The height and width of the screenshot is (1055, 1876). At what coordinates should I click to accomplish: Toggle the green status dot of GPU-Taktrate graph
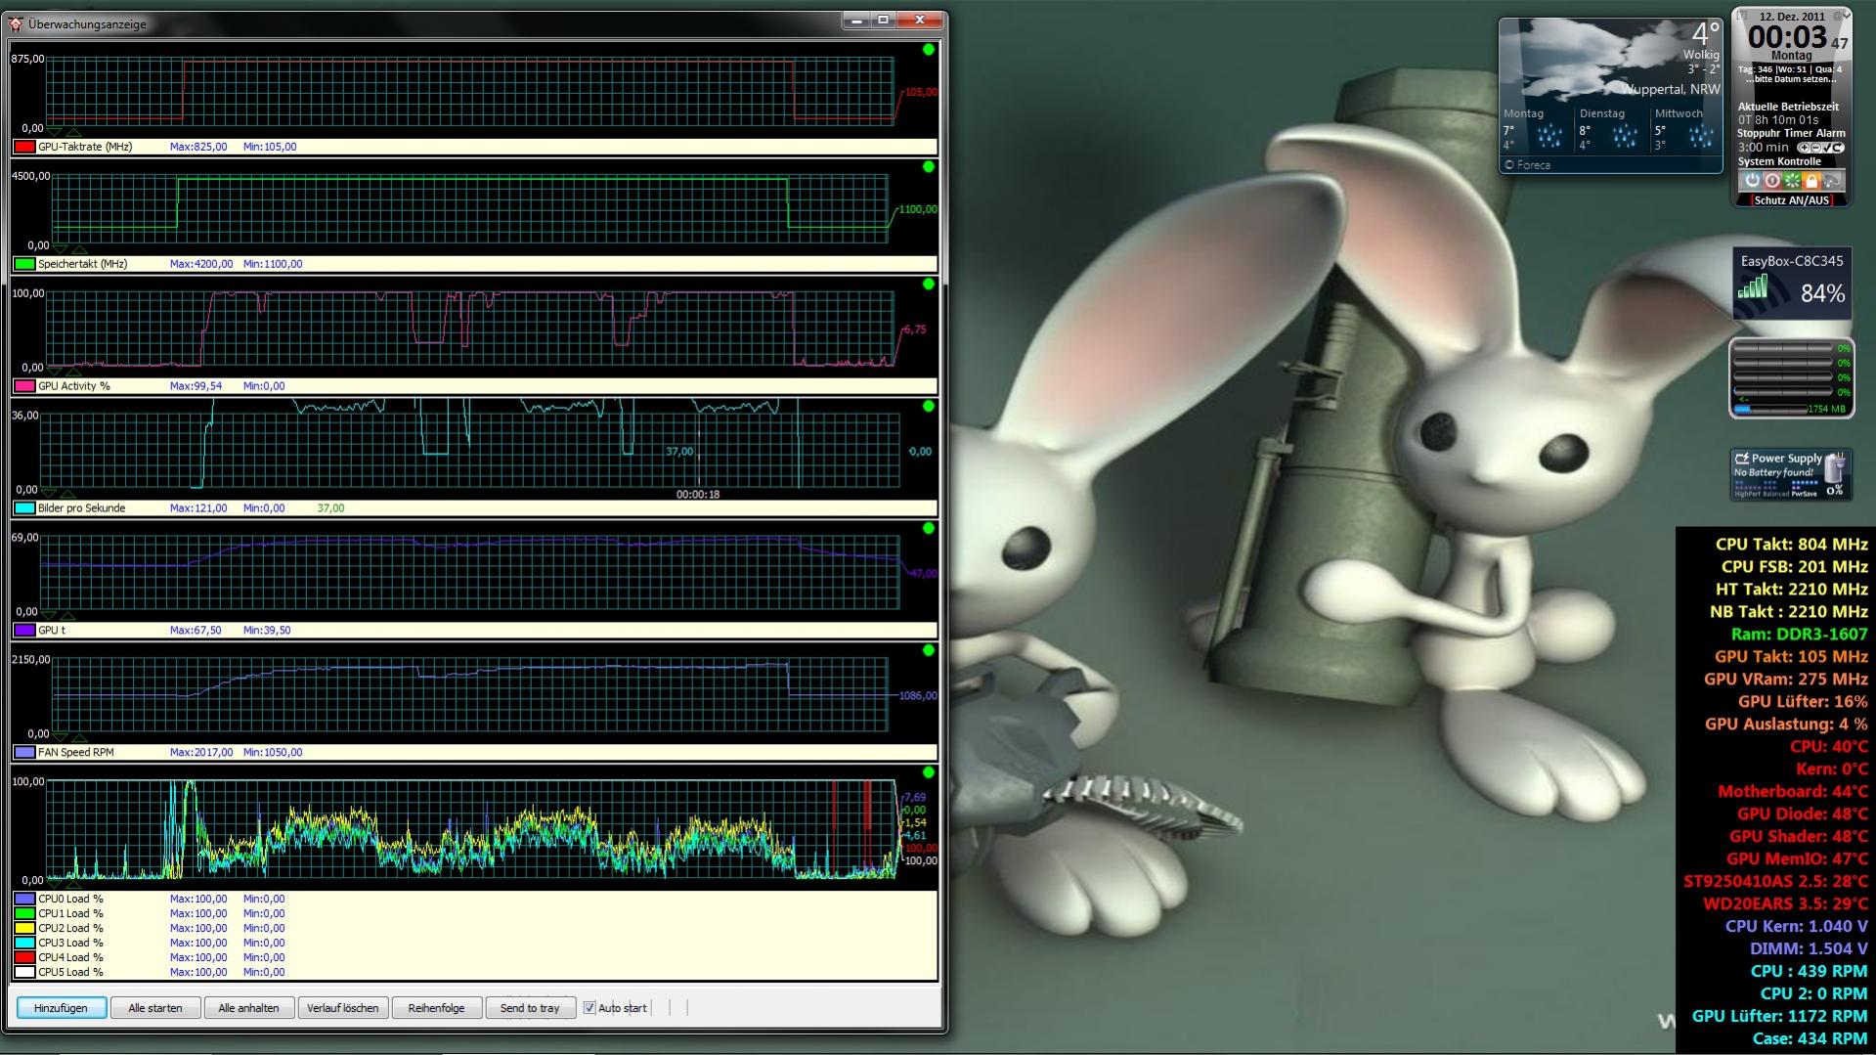928,49
